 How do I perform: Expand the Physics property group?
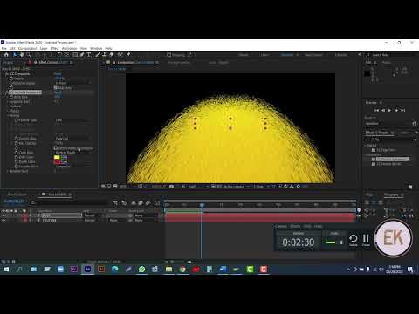pyautogui.click(x=8, y=111)
